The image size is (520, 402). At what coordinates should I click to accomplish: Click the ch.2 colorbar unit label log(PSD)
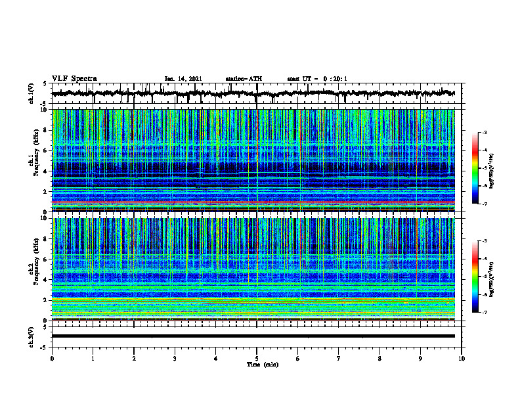tap(492, 279)
